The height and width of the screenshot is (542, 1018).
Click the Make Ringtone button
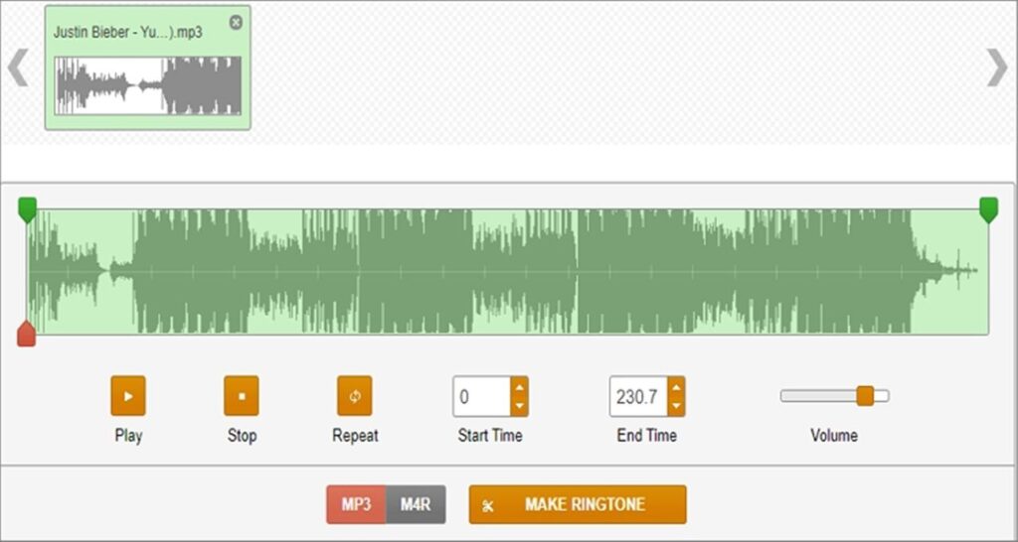click(578, 504)
